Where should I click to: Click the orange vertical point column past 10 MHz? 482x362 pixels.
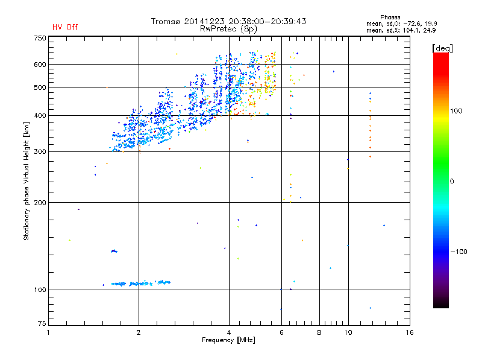[x=370, y=125]
